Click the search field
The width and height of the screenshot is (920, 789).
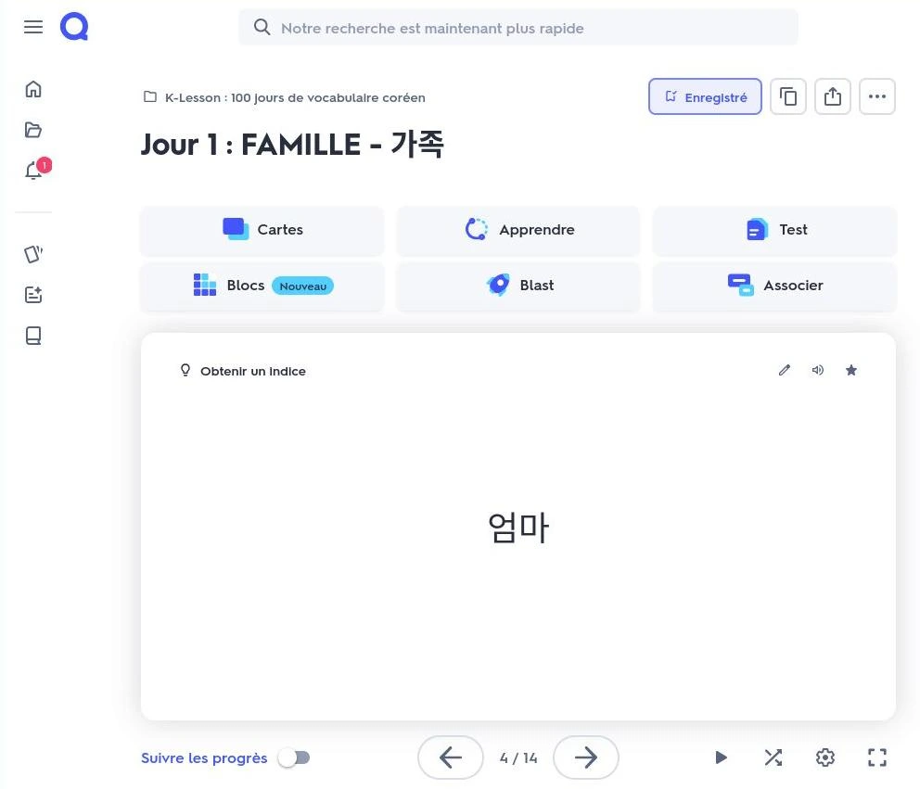518,28
